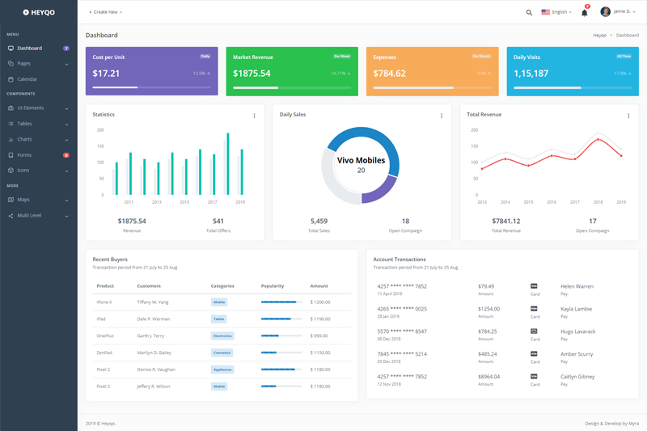Click card icon for Helen Warren transaction

pos(534,285)
